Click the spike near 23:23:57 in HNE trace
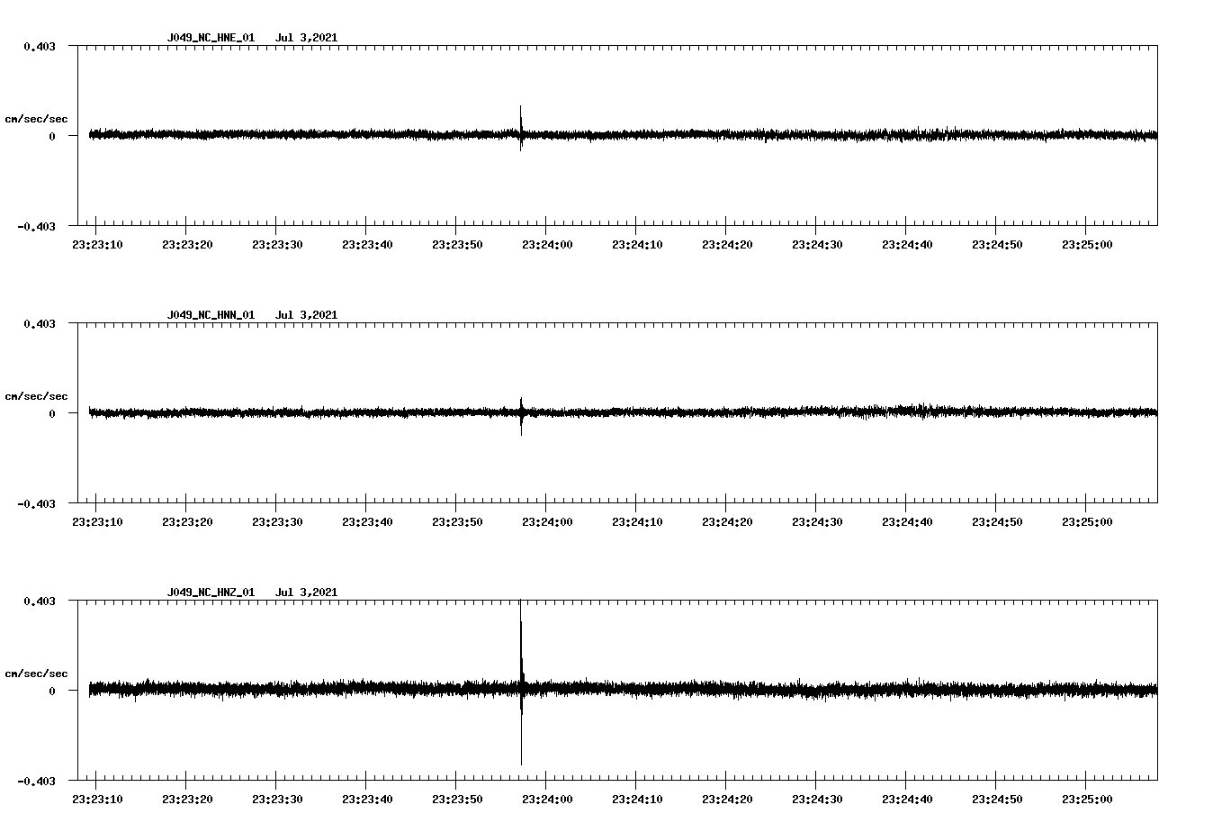Image resolution: width=1222 pixels, height=832 pixels. point(520,126)
